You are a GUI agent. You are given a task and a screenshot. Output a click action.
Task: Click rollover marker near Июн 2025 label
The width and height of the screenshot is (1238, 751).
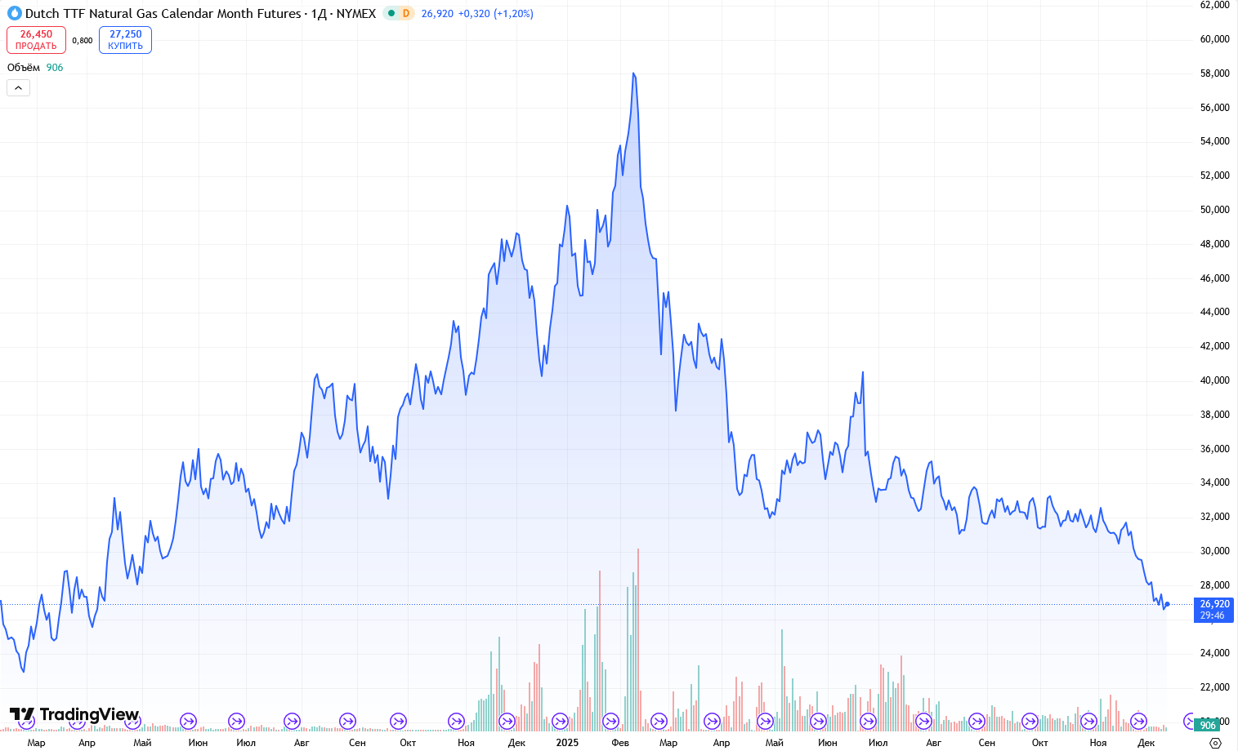tap(817, 721)
